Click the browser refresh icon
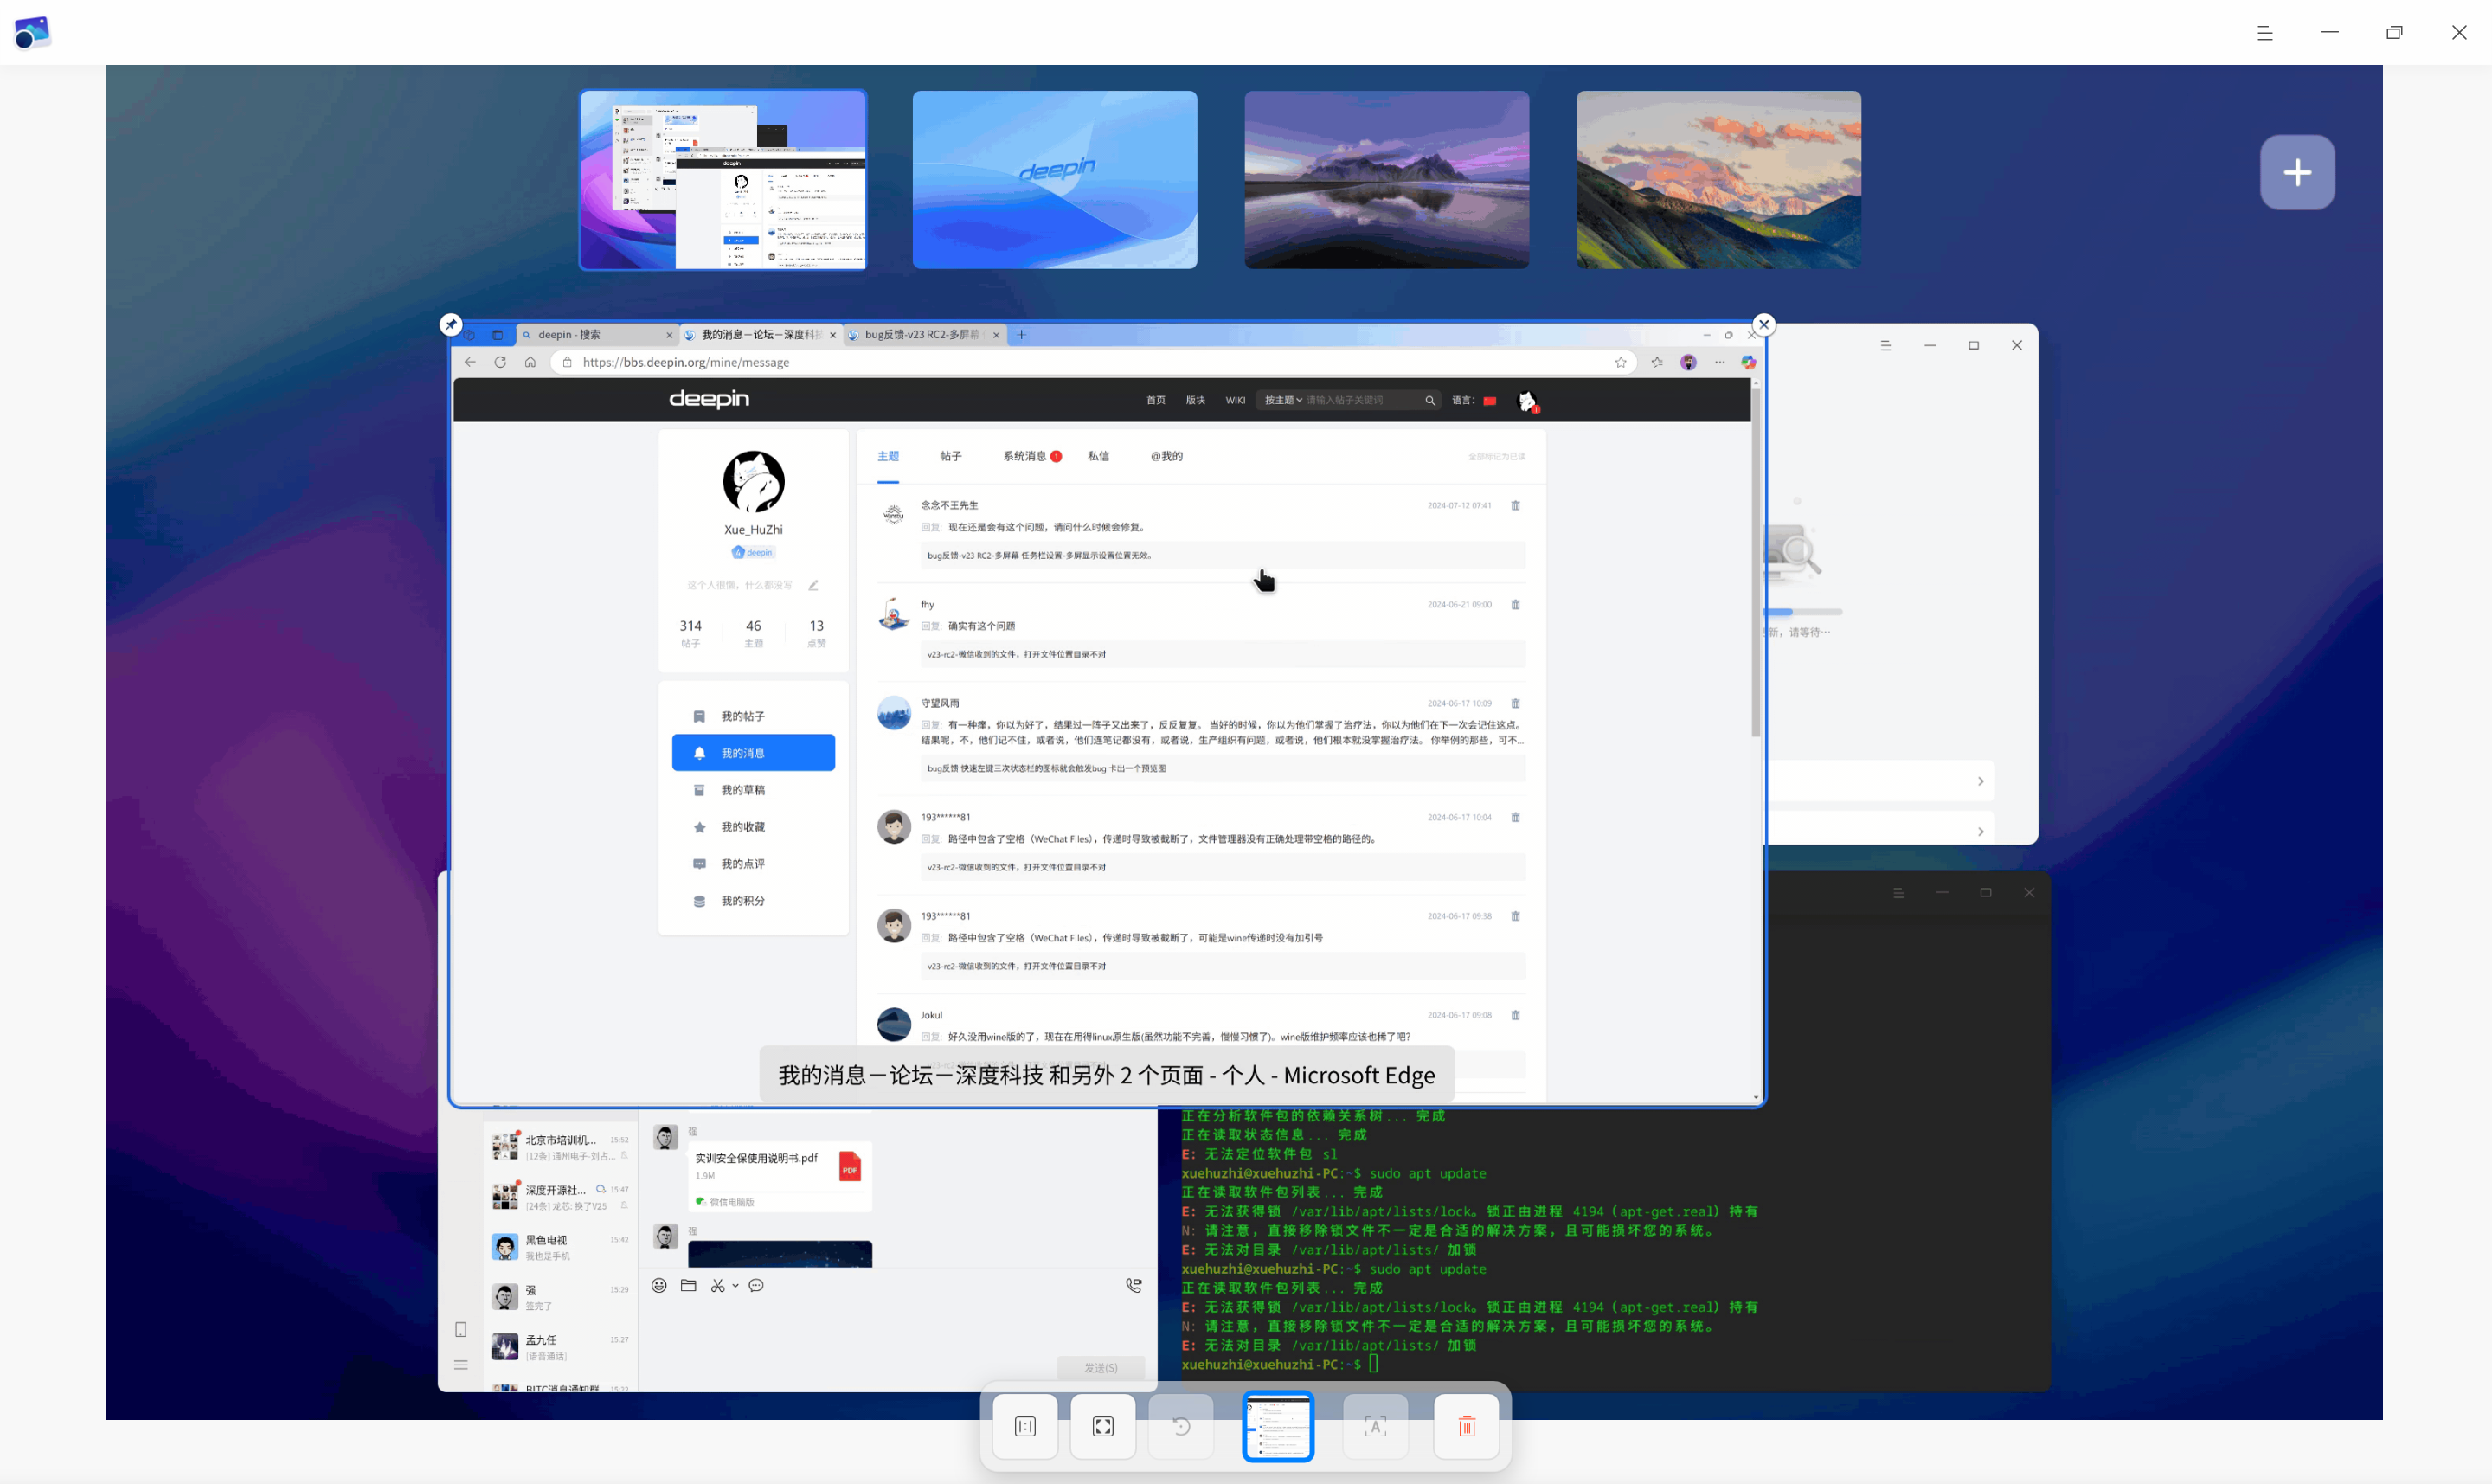This screenshot has height=1484, width=2492. 500,362
